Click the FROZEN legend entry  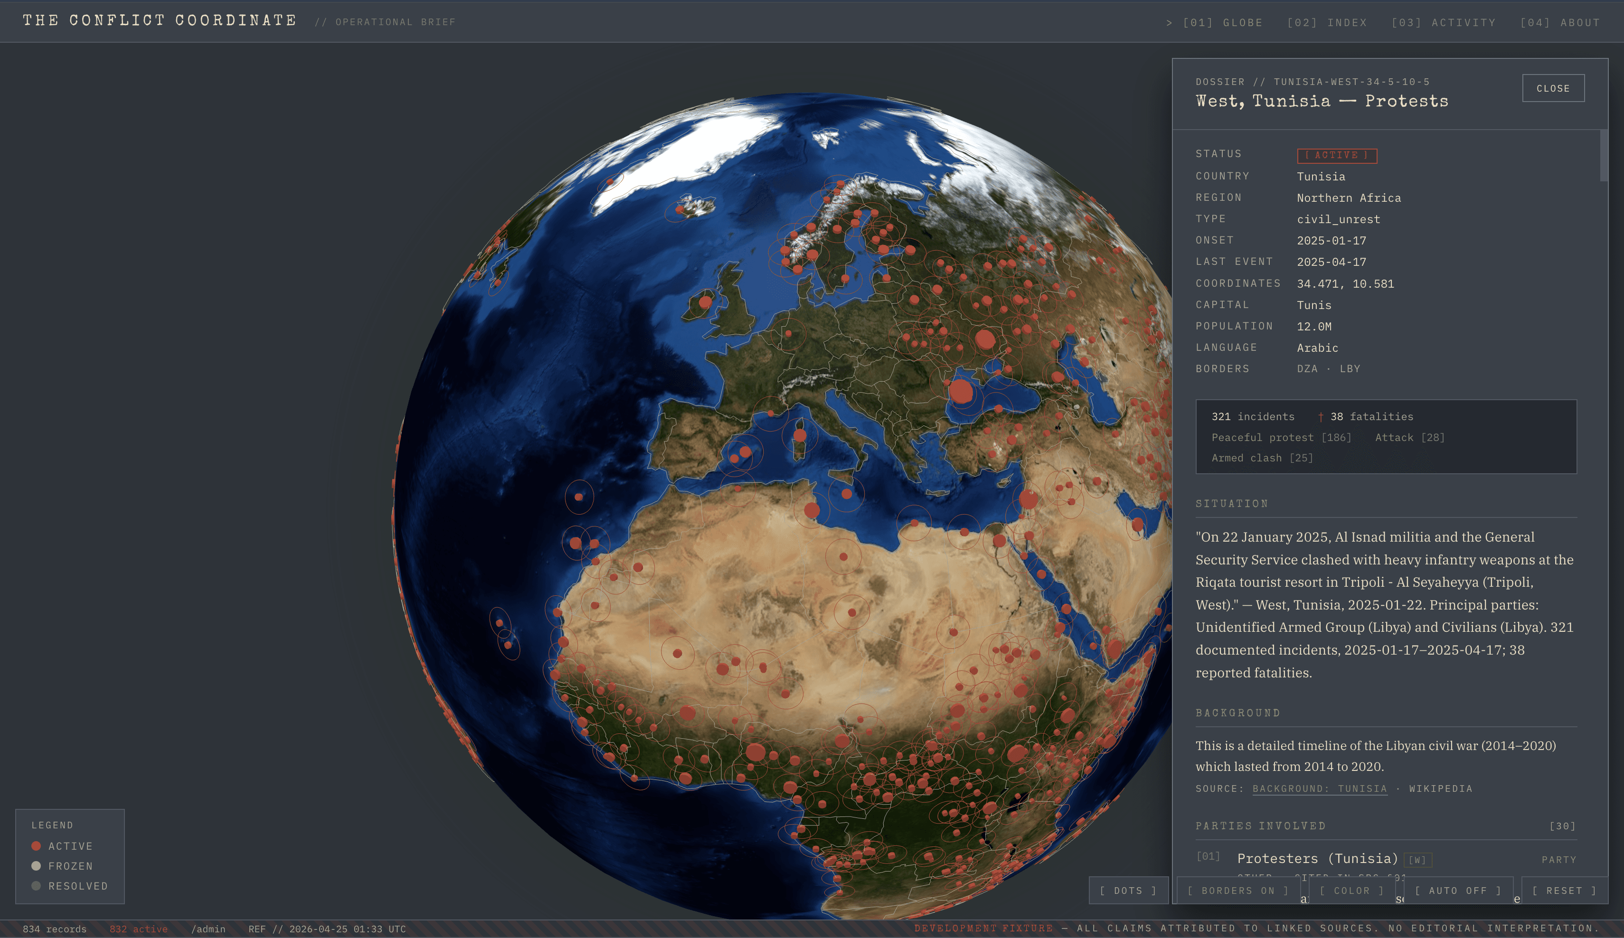[62, 866]
